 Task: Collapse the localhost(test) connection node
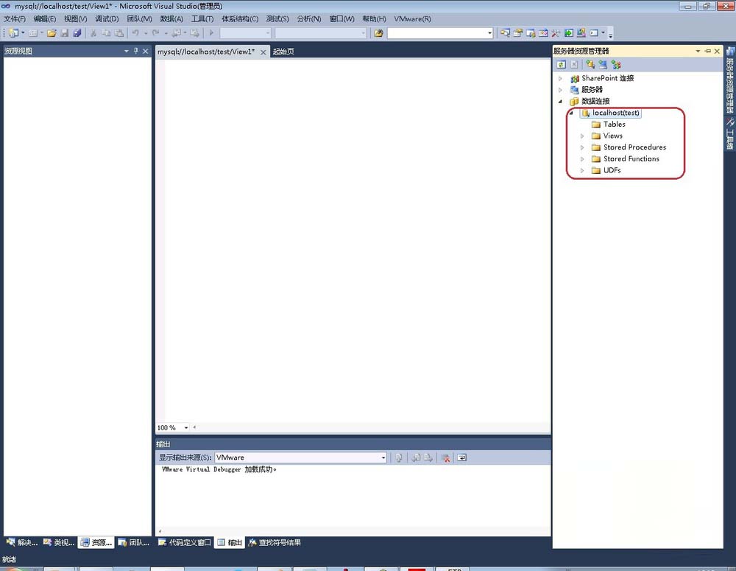(x=571, y=113)
